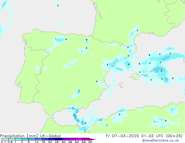This screenshot has width=185, height=143.
Task: Click the 'UK-Global' model label
Action: point(50,136)
